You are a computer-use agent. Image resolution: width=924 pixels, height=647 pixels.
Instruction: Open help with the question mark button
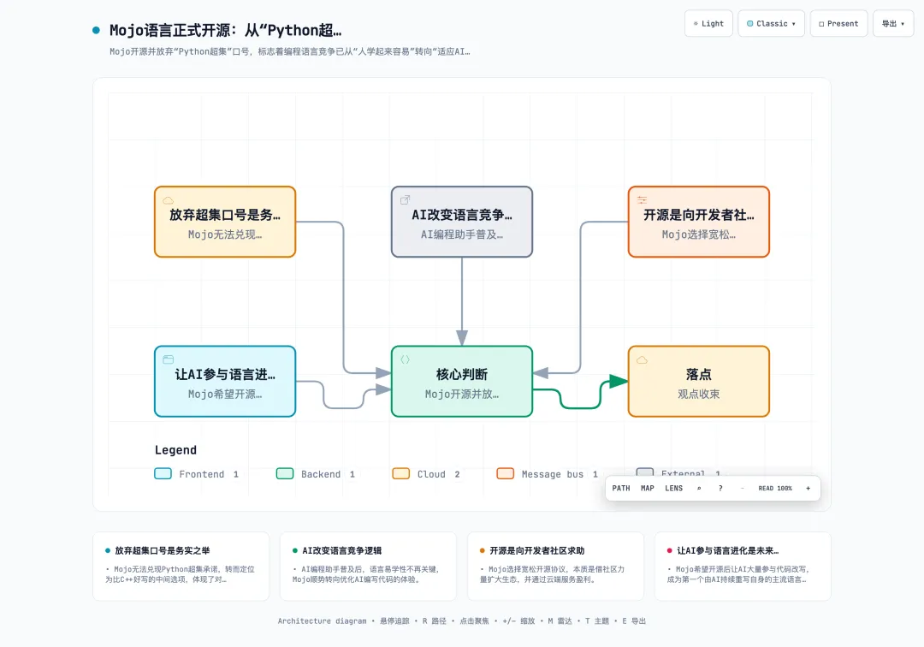click(720, 488)
